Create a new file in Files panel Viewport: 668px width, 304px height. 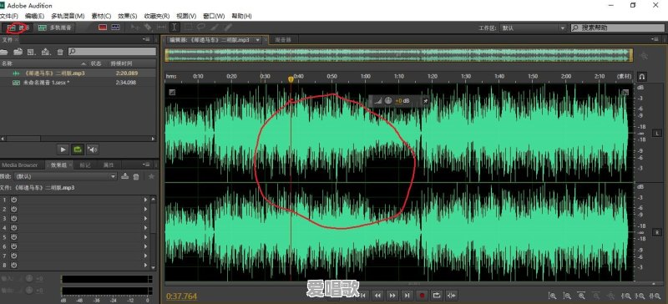coord(31,52)
